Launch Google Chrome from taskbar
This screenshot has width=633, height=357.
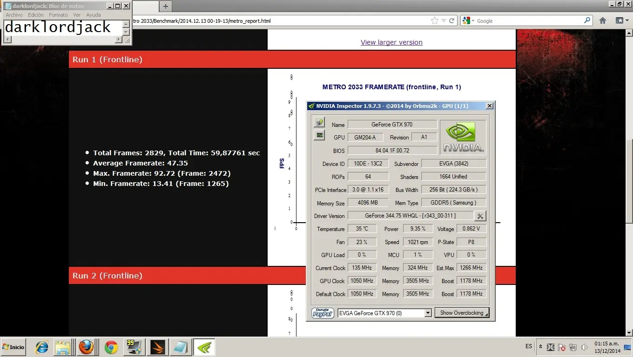click(x=111, y=347)
